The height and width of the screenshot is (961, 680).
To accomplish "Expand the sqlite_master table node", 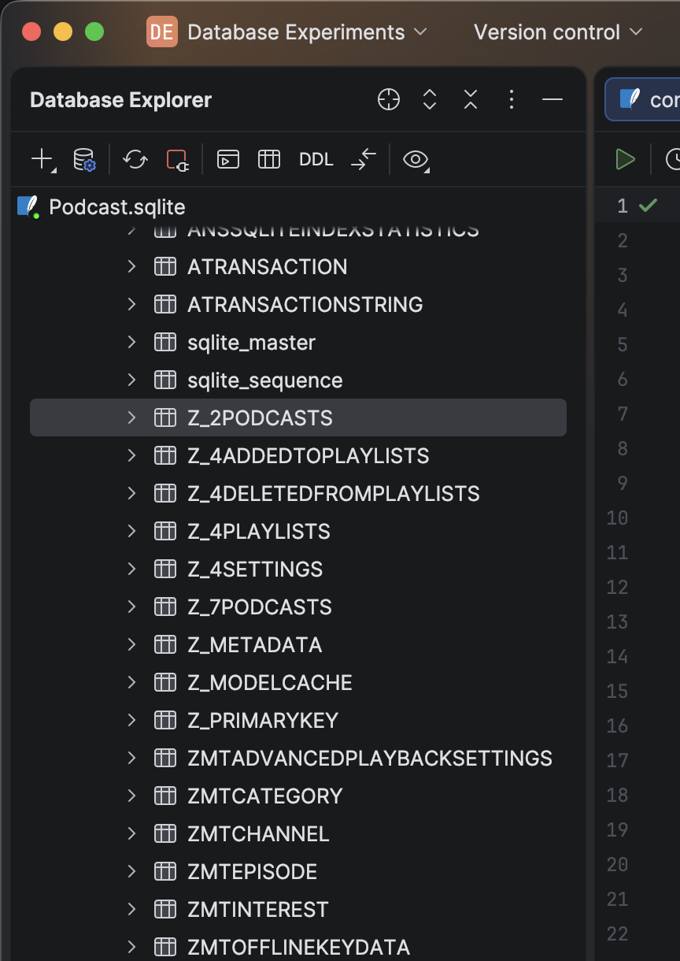I will (x=131, y=342).
